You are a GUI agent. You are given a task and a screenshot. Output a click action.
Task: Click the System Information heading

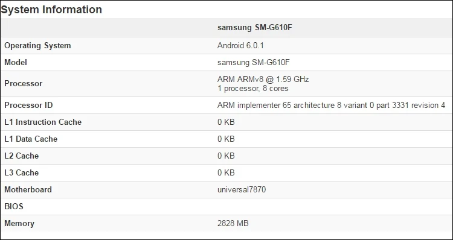click(51, 10)
